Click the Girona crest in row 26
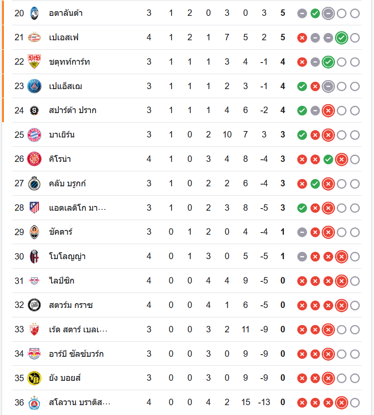Screen dimensions: 374x415 tap(34, 159)
